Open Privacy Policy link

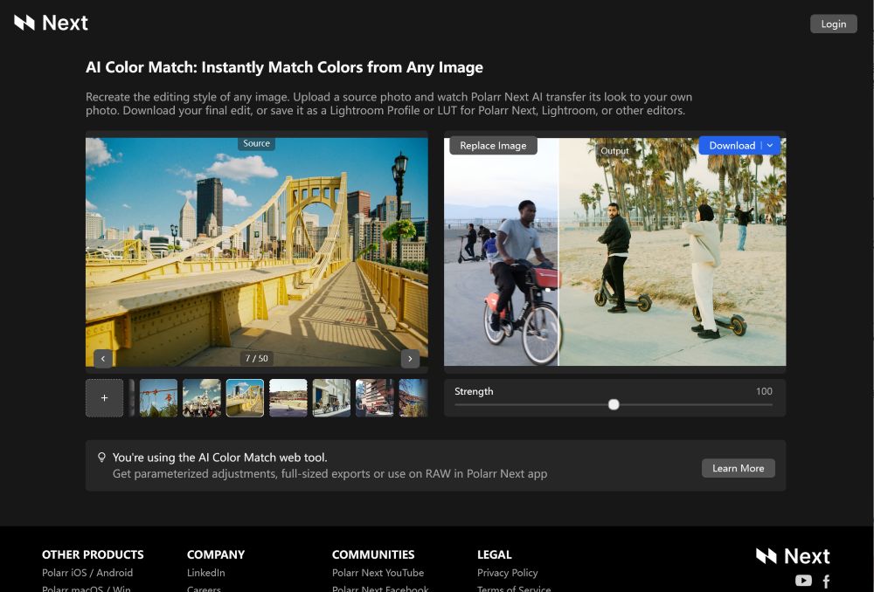click(x=507, y=573)
